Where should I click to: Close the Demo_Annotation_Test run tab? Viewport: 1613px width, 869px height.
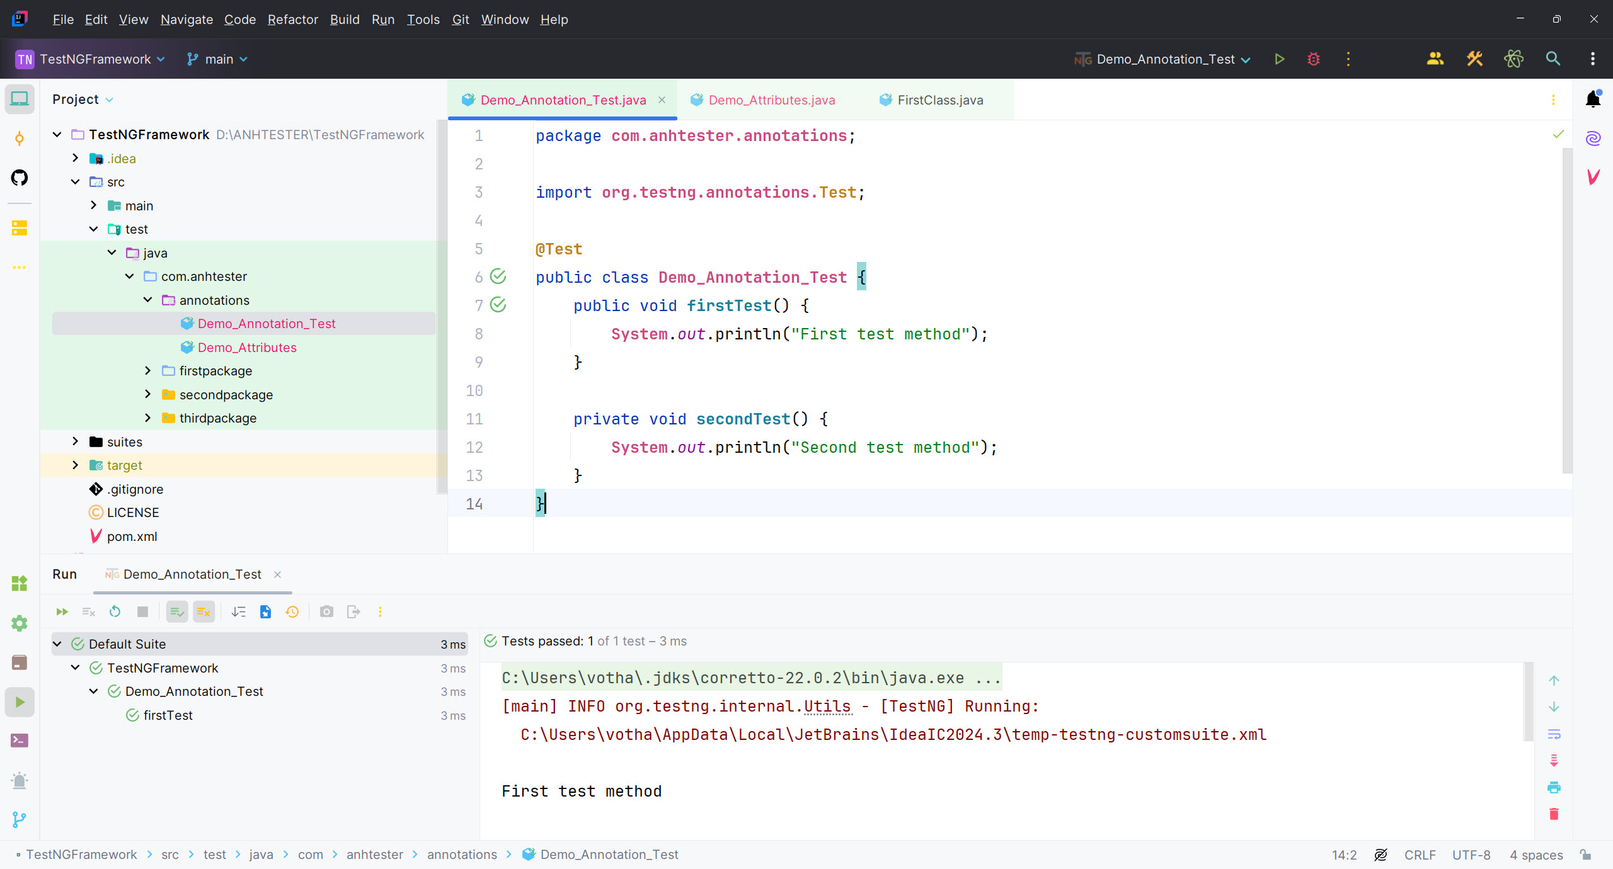tap(277, 574)
